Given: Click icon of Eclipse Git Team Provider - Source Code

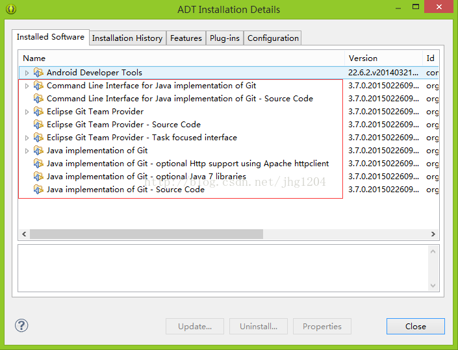Looking at the screenshot, I should click(x=38, y=125).
